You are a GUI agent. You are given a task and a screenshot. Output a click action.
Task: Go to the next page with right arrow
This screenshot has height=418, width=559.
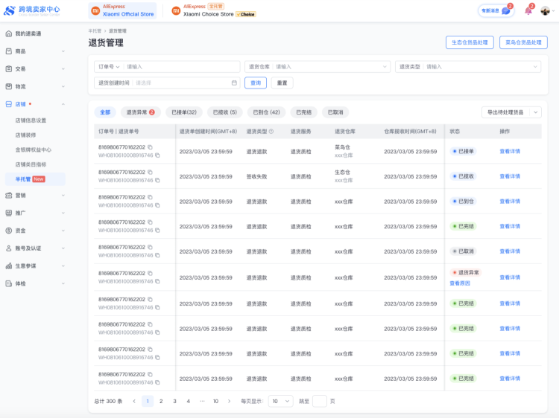229,401
